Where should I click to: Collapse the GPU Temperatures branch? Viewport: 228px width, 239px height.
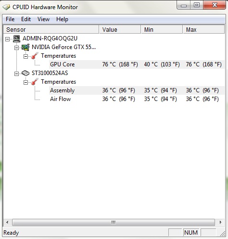(25, 56)
